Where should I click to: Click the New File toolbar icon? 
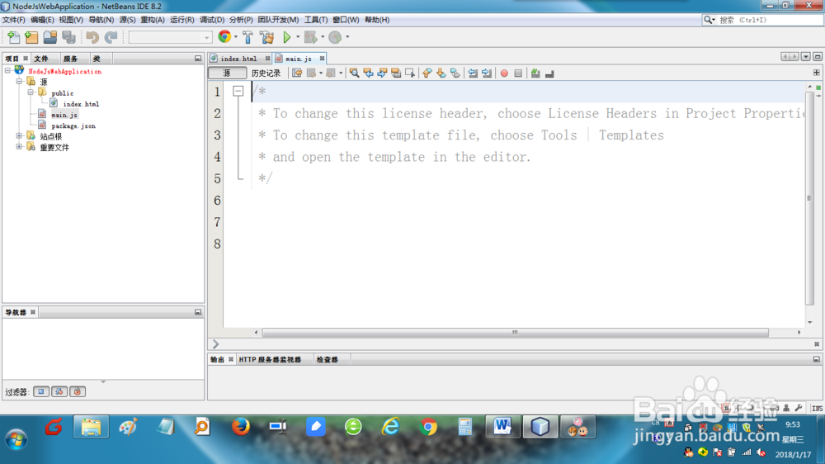14,37
